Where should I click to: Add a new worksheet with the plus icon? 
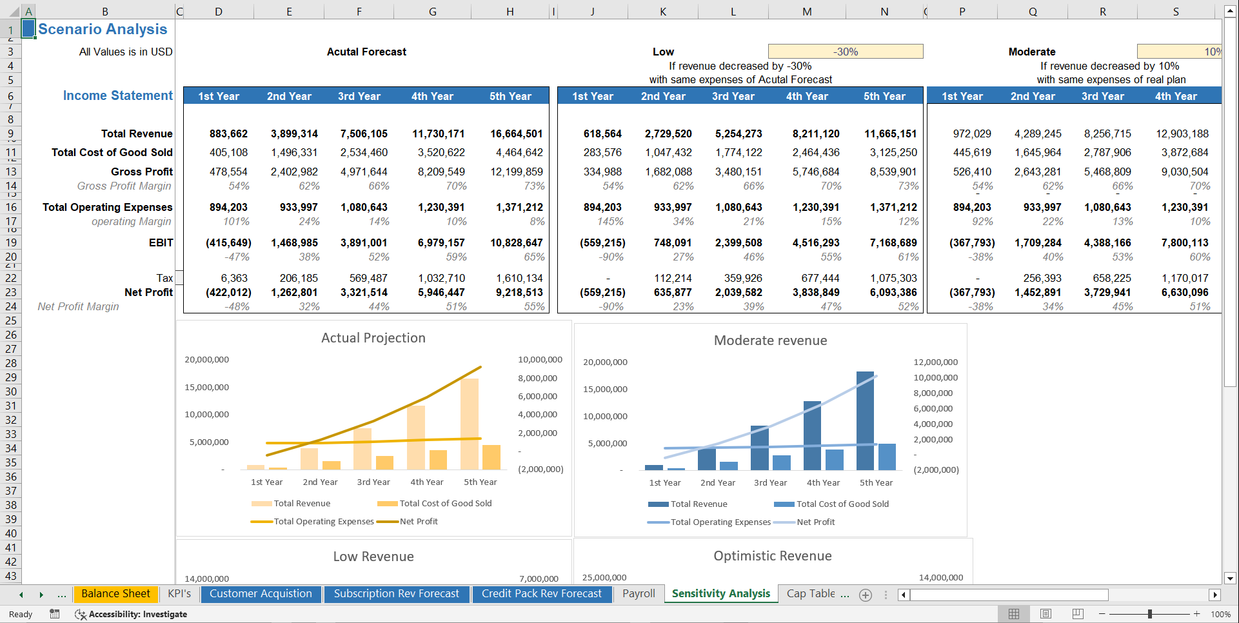click(866, 595)
